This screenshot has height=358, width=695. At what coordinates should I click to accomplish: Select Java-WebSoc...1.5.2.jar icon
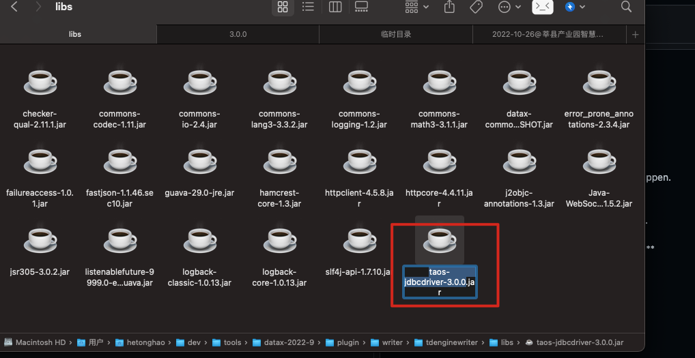click(599, 161)
